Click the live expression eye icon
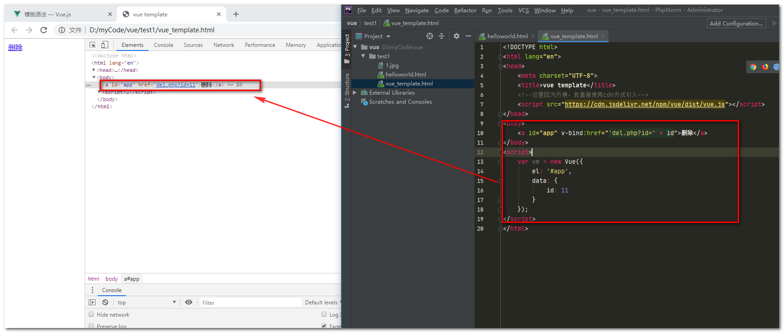Image resolution: width=784 pixels, height=333 pixels. click(189, 303)
